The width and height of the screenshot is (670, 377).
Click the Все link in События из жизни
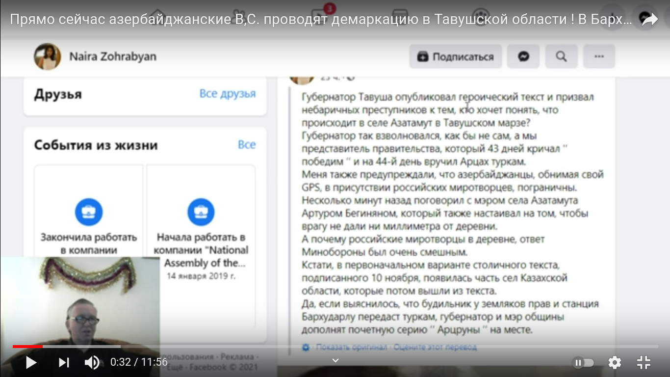point(247,144)
